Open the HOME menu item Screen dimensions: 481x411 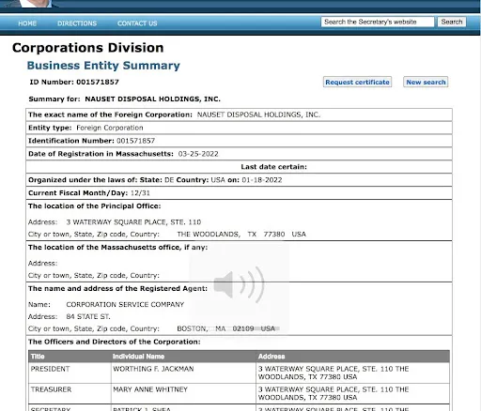coord(27,23)
